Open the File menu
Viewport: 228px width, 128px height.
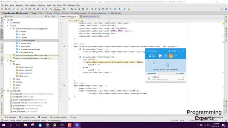point(2,5)
